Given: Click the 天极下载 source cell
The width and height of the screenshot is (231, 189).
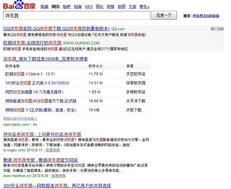Looking at the screenshot, I should 134,110.
